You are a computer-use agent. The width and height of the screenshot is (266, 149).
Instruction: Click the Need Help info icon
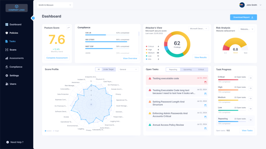[x=8, y=142]
